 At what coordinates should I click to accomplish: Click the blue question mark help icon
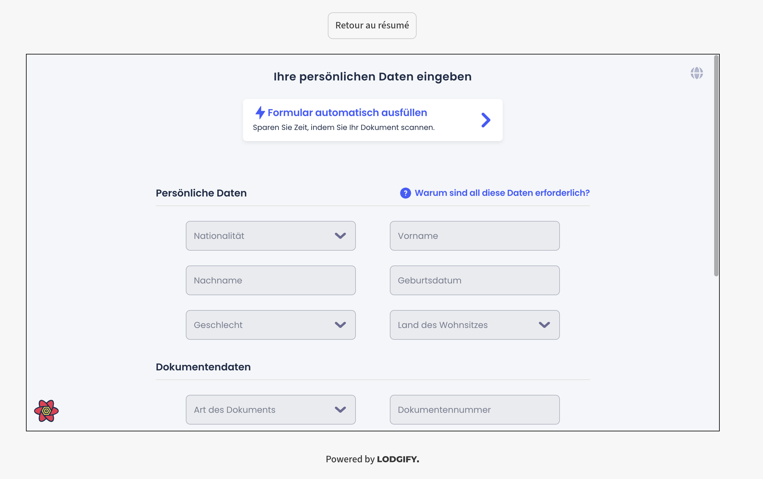coord(405,193)
